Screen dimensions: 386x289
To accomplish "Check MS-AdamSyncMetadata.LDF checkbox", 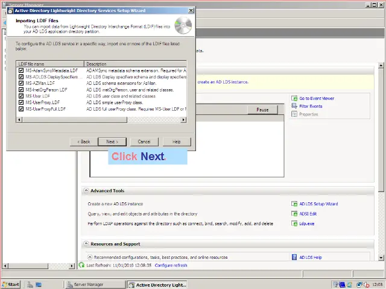I will point(21,70).
